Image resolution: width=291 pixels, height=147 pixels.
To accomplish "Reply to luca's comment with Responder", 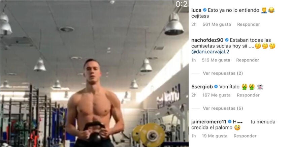I will coord(249,24).
